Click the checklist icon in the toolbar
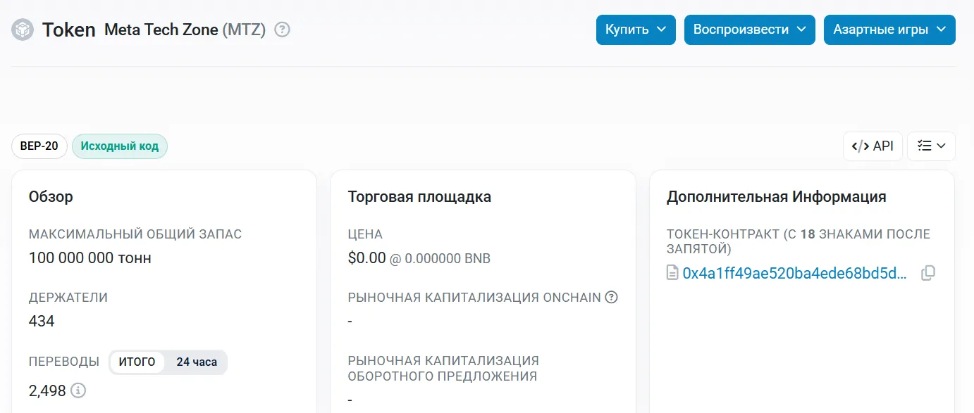Image resolution: width=974 pixels, height=413 pixels. coord(925,146)
